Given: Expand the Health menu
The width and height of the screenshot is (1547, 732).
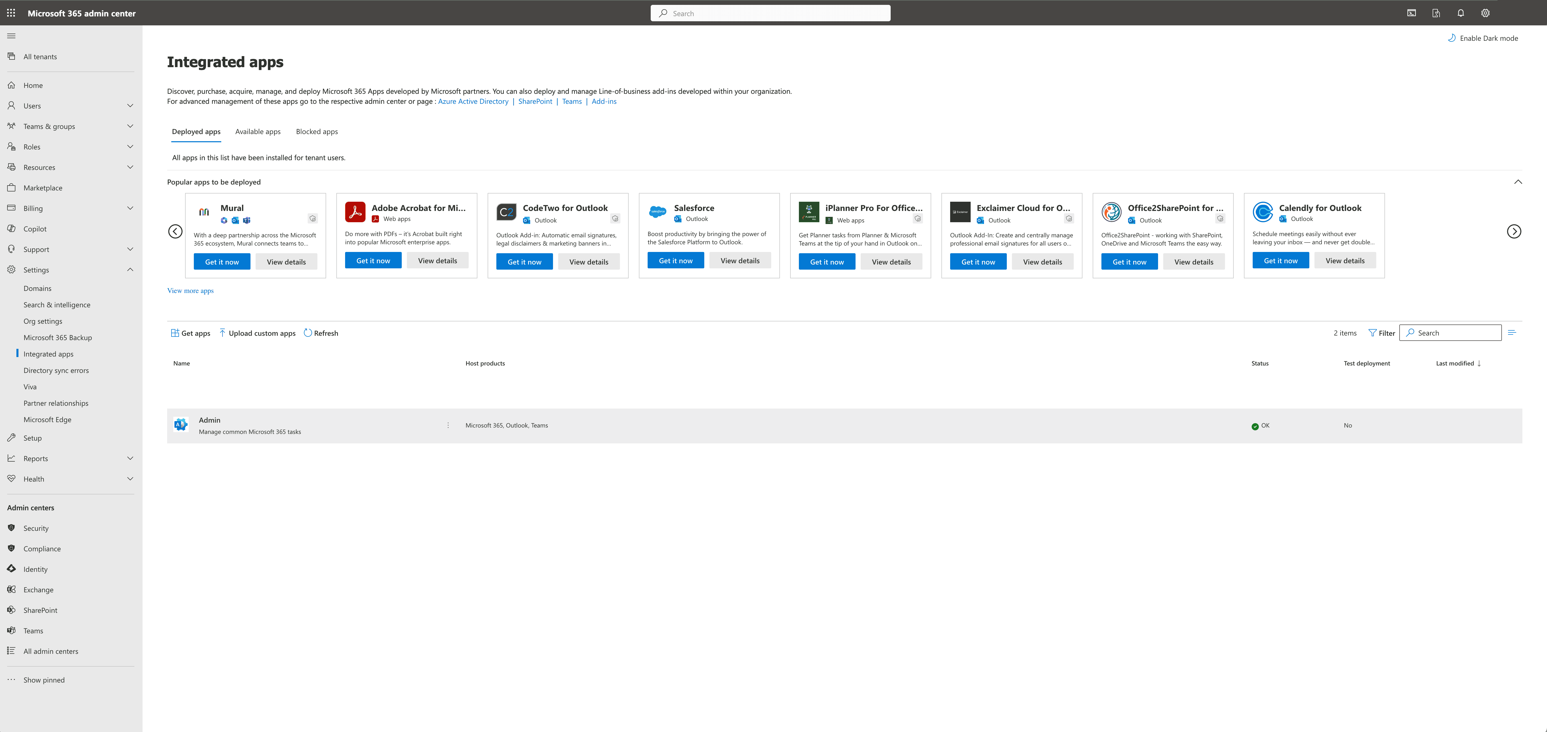Looking at the screenshot, I should pyautogui.click(x=130, y=479).
